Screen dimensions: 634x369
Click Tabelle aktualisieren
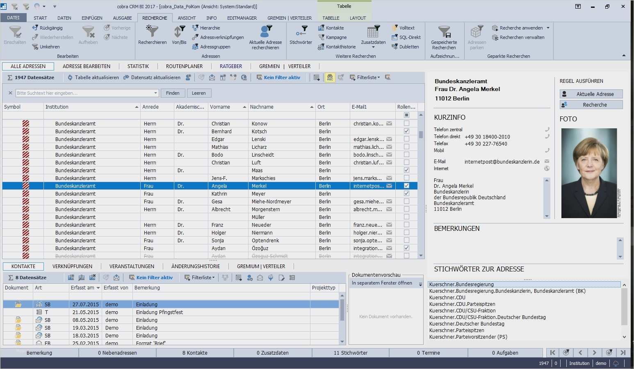tap(94, 77)
